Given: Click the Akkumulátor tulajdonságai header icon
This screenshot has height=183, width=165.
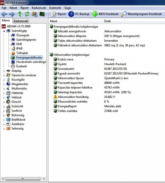Looking at the screenshot, I should click(x=51, y=54).
